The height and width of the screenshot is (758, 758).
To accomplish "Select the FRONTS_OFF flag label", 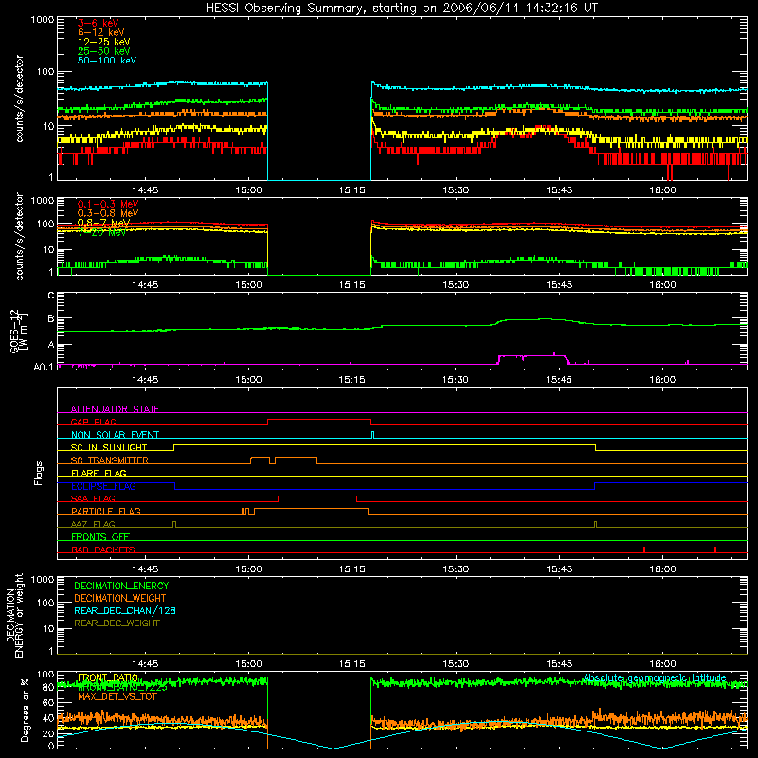I will click(x=100, y=537).
